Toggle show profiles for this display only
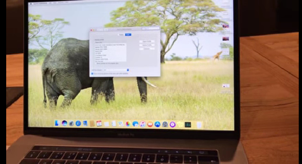Viewport: 302px width, 164px height. point(107,63)
